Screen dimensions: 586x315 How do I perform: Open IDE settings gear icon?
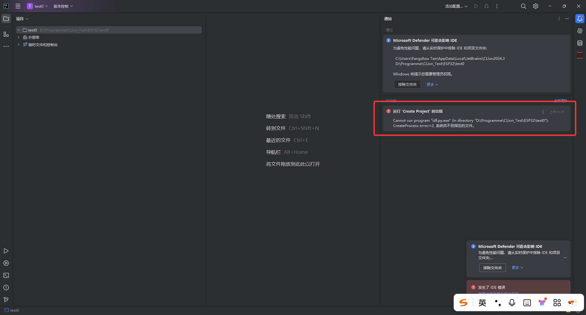pyautogui.click(x=536, y=6)
